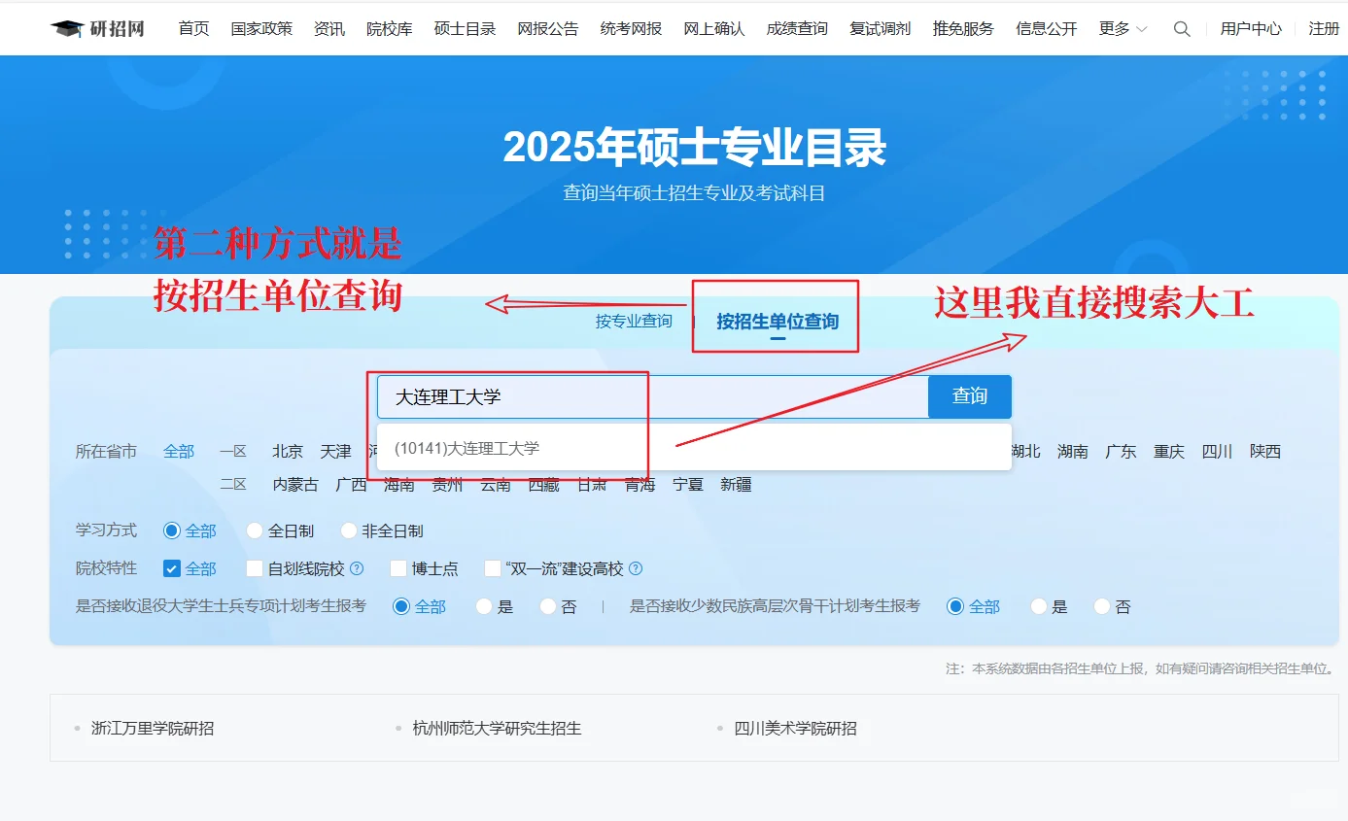Select 是 for 退役大学生士兵专项计划
Viewport: 1348px width, 821px height.
(x=483, y=606)
